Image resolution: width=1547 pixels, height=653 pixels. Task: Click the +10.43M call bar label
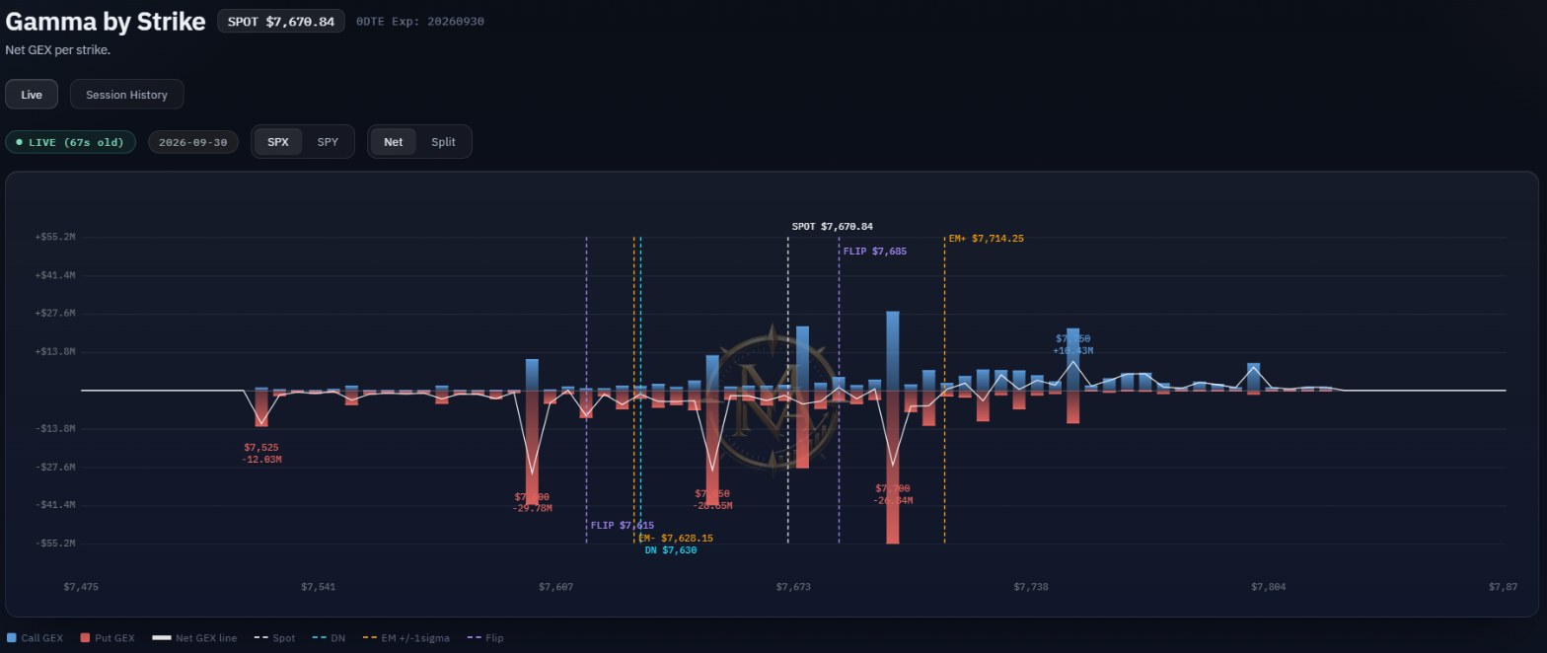1072,351
